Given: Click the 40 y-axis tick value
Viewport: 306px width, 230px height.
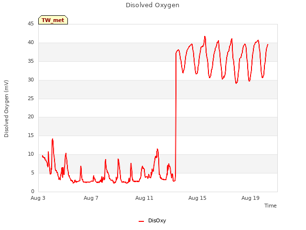Looking at the screenshot, I should (x=31, y=43).
